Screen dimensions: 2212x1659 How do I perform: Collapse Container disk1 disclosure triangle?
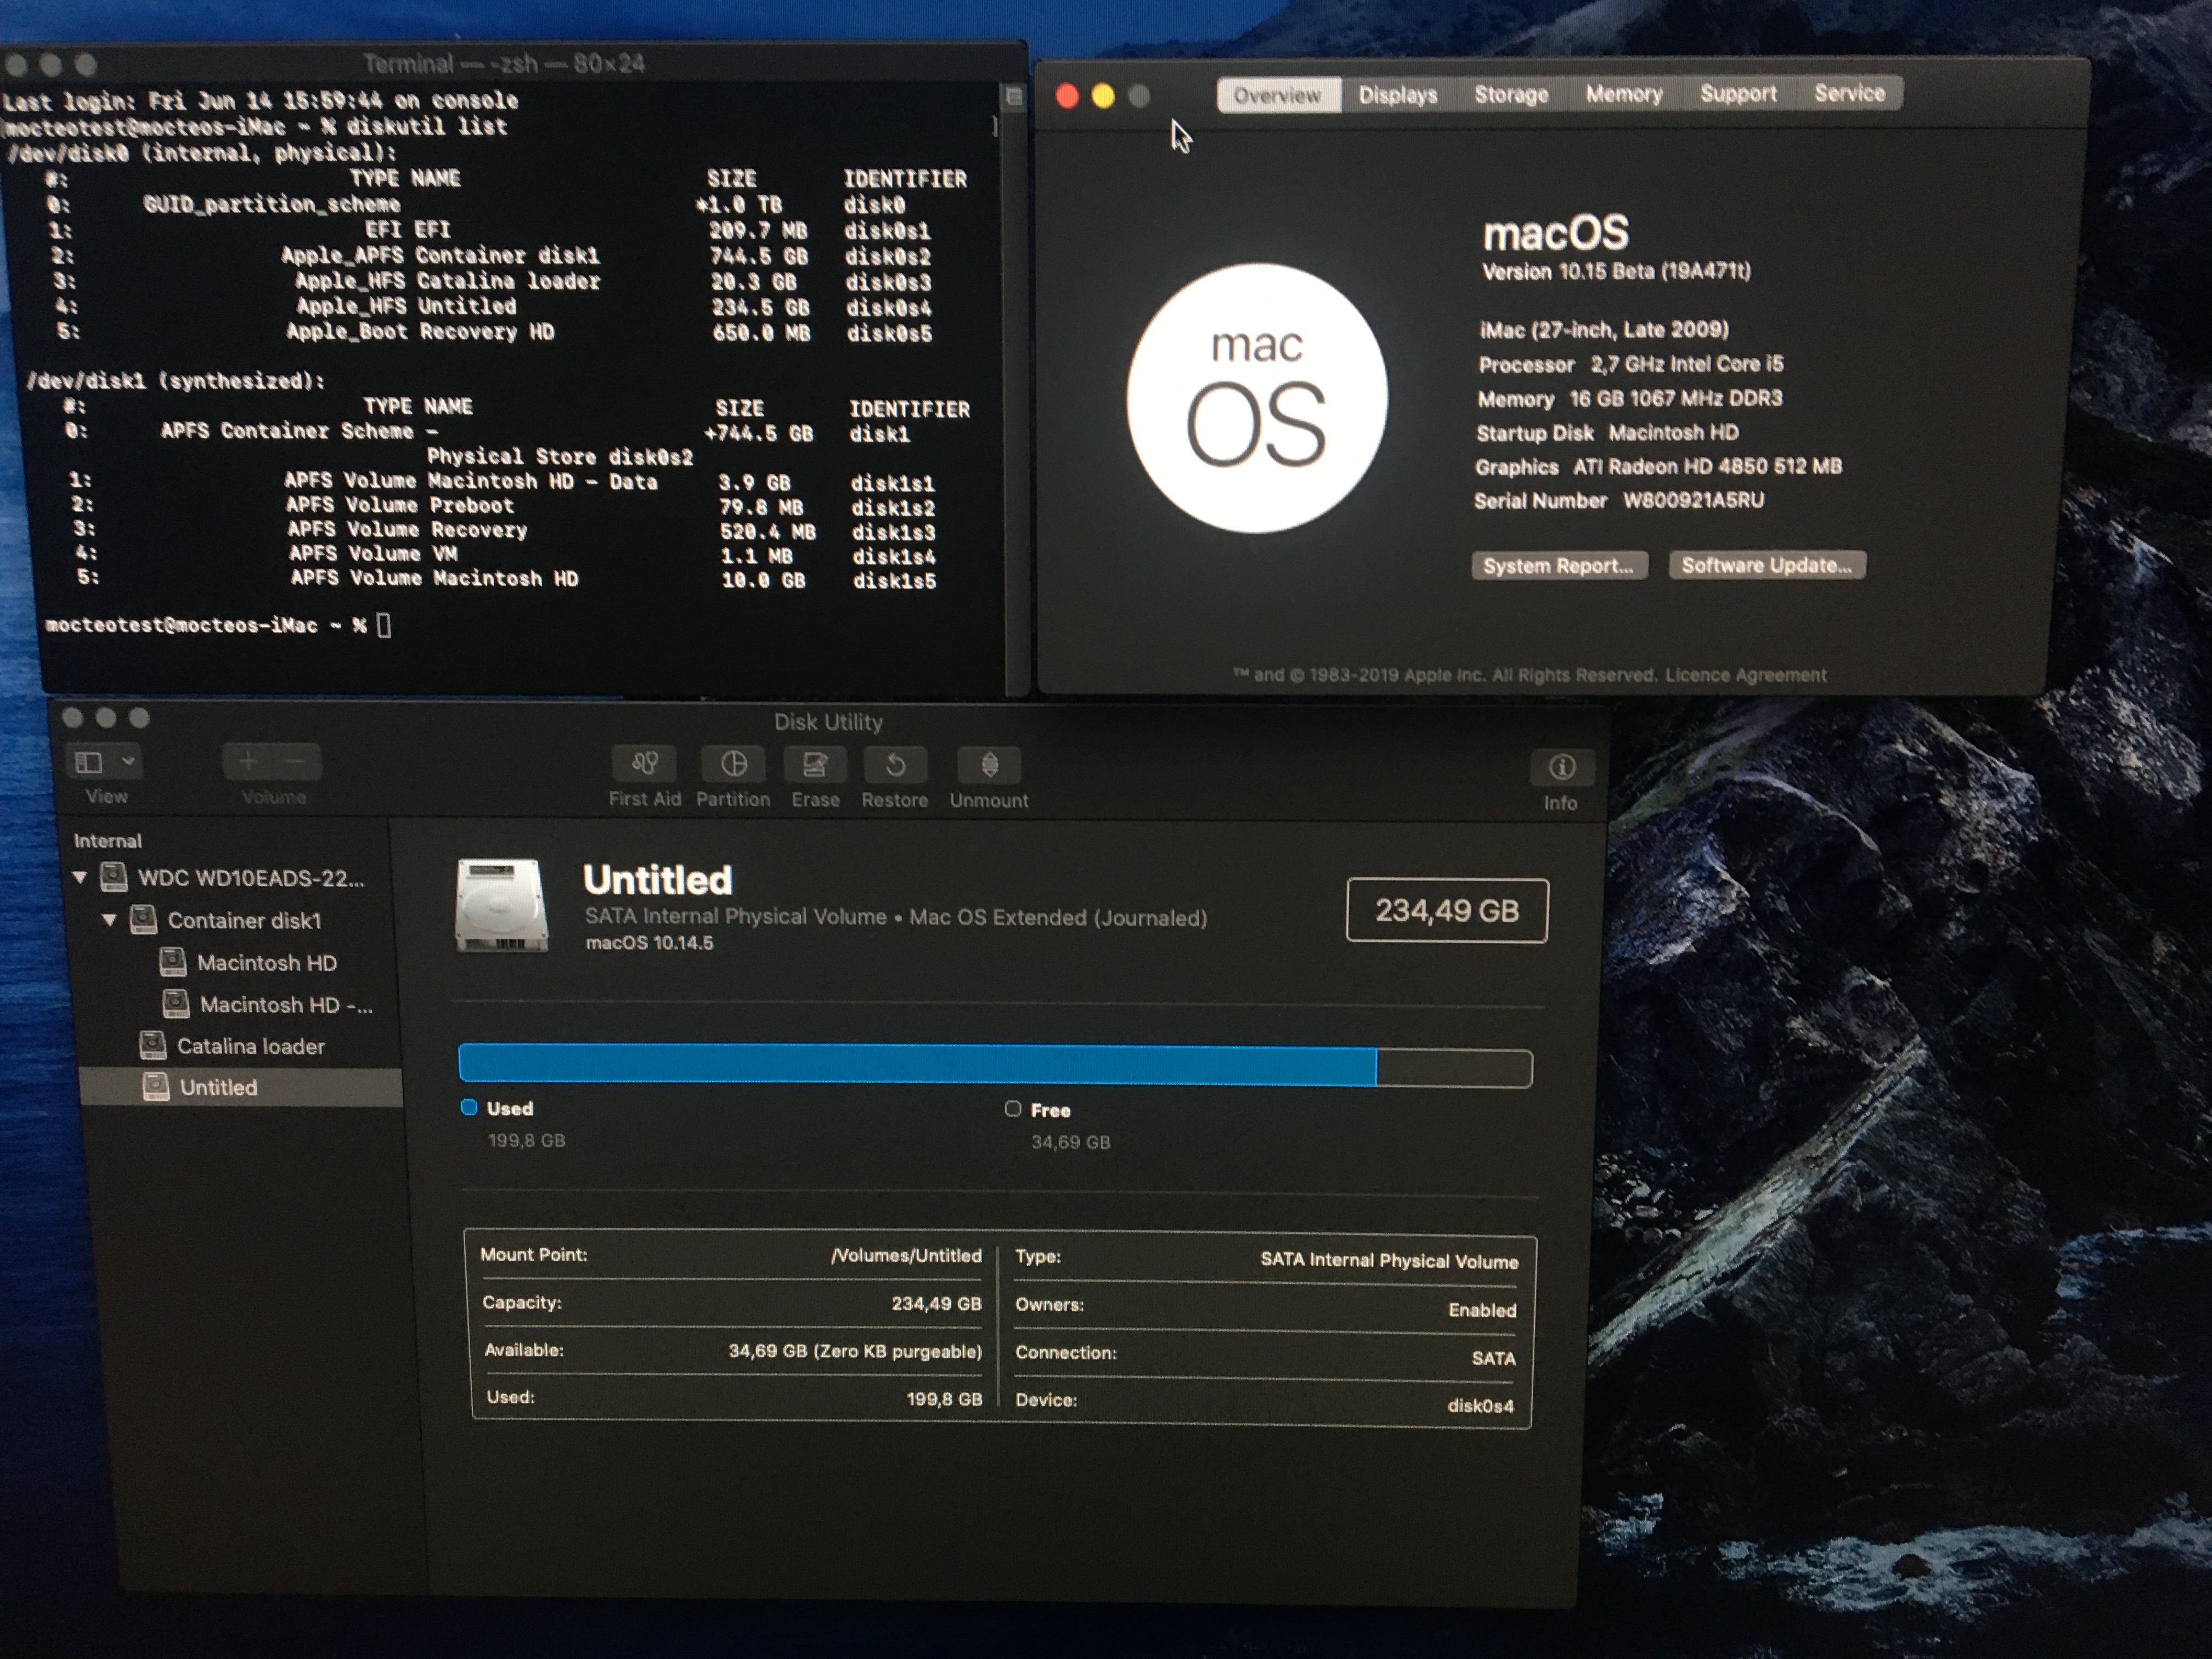pos(109,920)
